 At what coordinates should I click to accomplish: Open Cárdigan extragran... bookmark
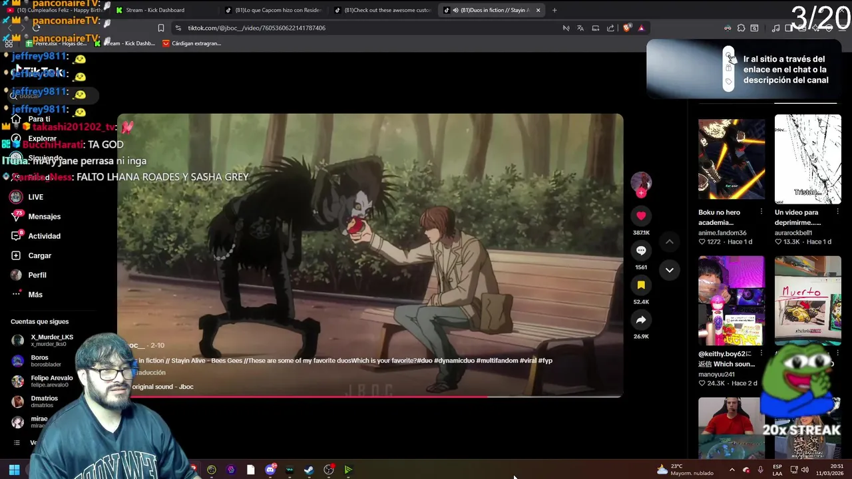click(191, 43)
